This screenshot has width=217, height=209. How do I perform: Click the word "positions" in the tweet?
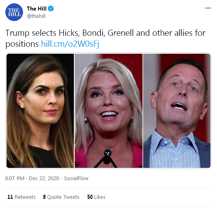22,44
